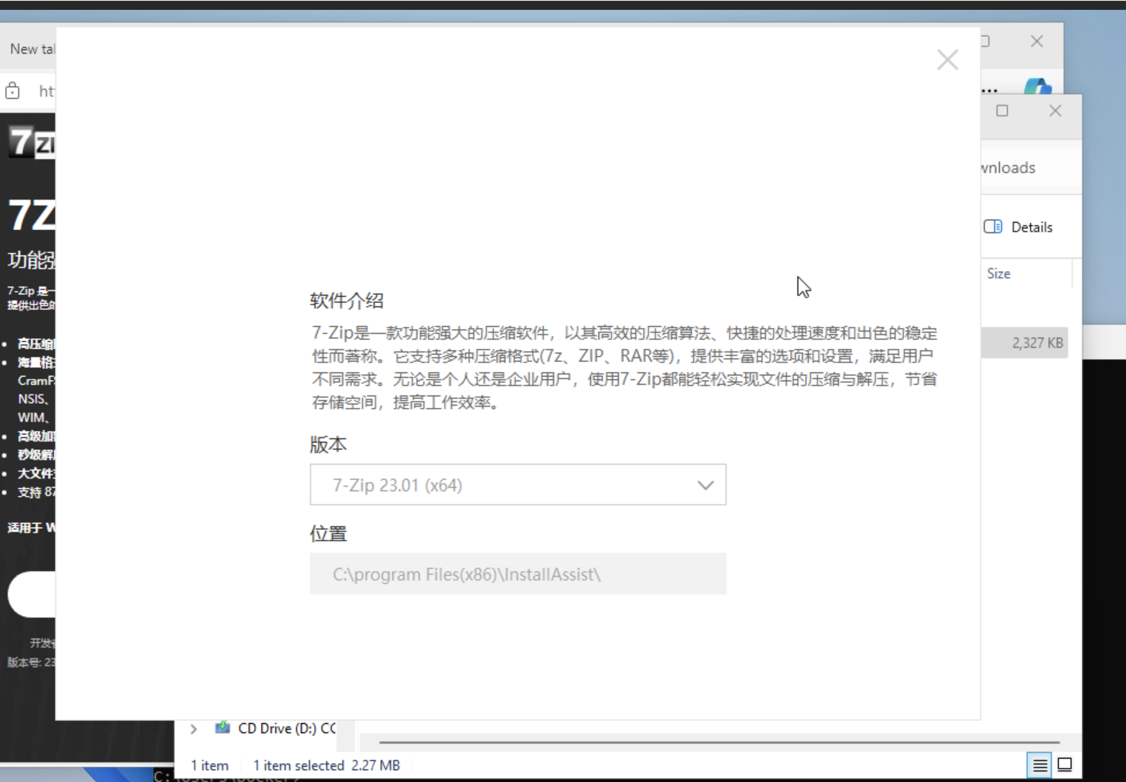Click the version dropdown chevron arrow
Image resolution: width=1126 pixels, height=782 pixels.
(x=705, y=485)
